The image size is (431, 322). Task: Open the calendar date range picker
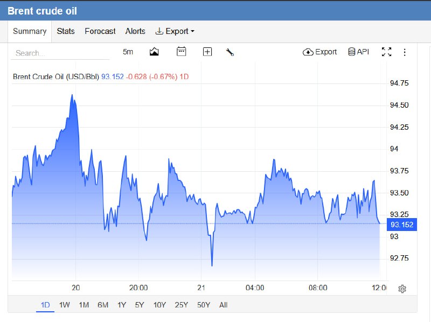181,52
